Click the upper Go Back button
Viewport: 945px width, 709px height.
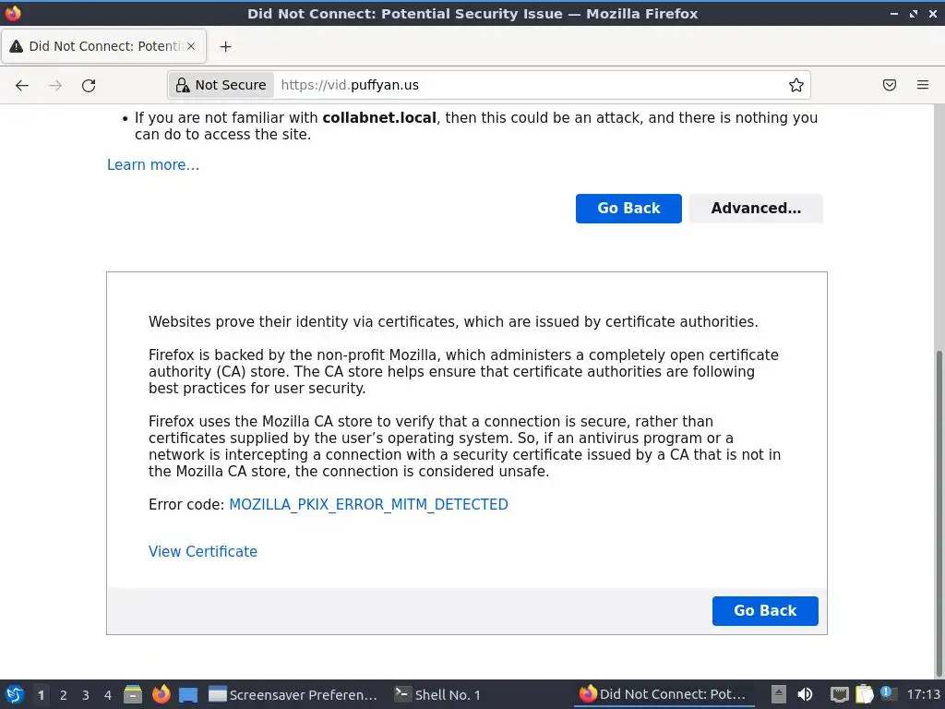click(x=628, y=209)
